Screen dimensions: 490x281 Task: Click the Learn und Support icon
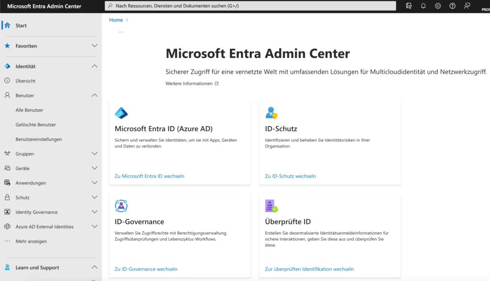7,267
